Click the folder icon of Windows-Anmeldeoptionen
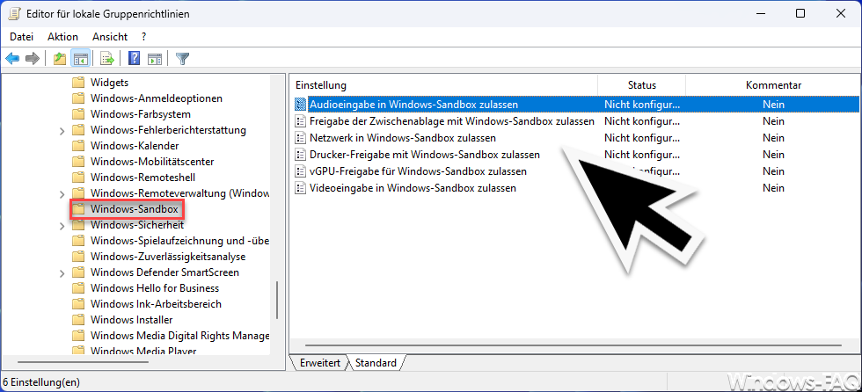The image size is (862, 392). 78,98
